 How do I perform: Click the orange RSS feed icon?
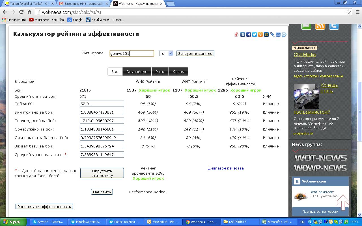[320, 26]
